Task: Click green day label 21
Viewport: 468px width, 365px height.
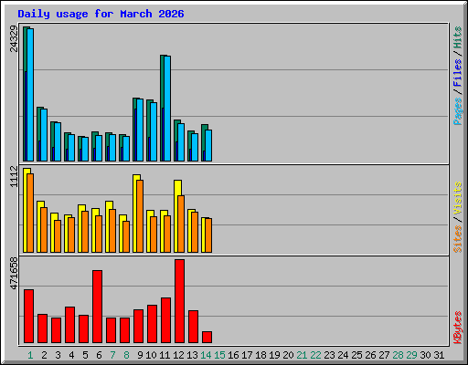Action: point(302,355)
